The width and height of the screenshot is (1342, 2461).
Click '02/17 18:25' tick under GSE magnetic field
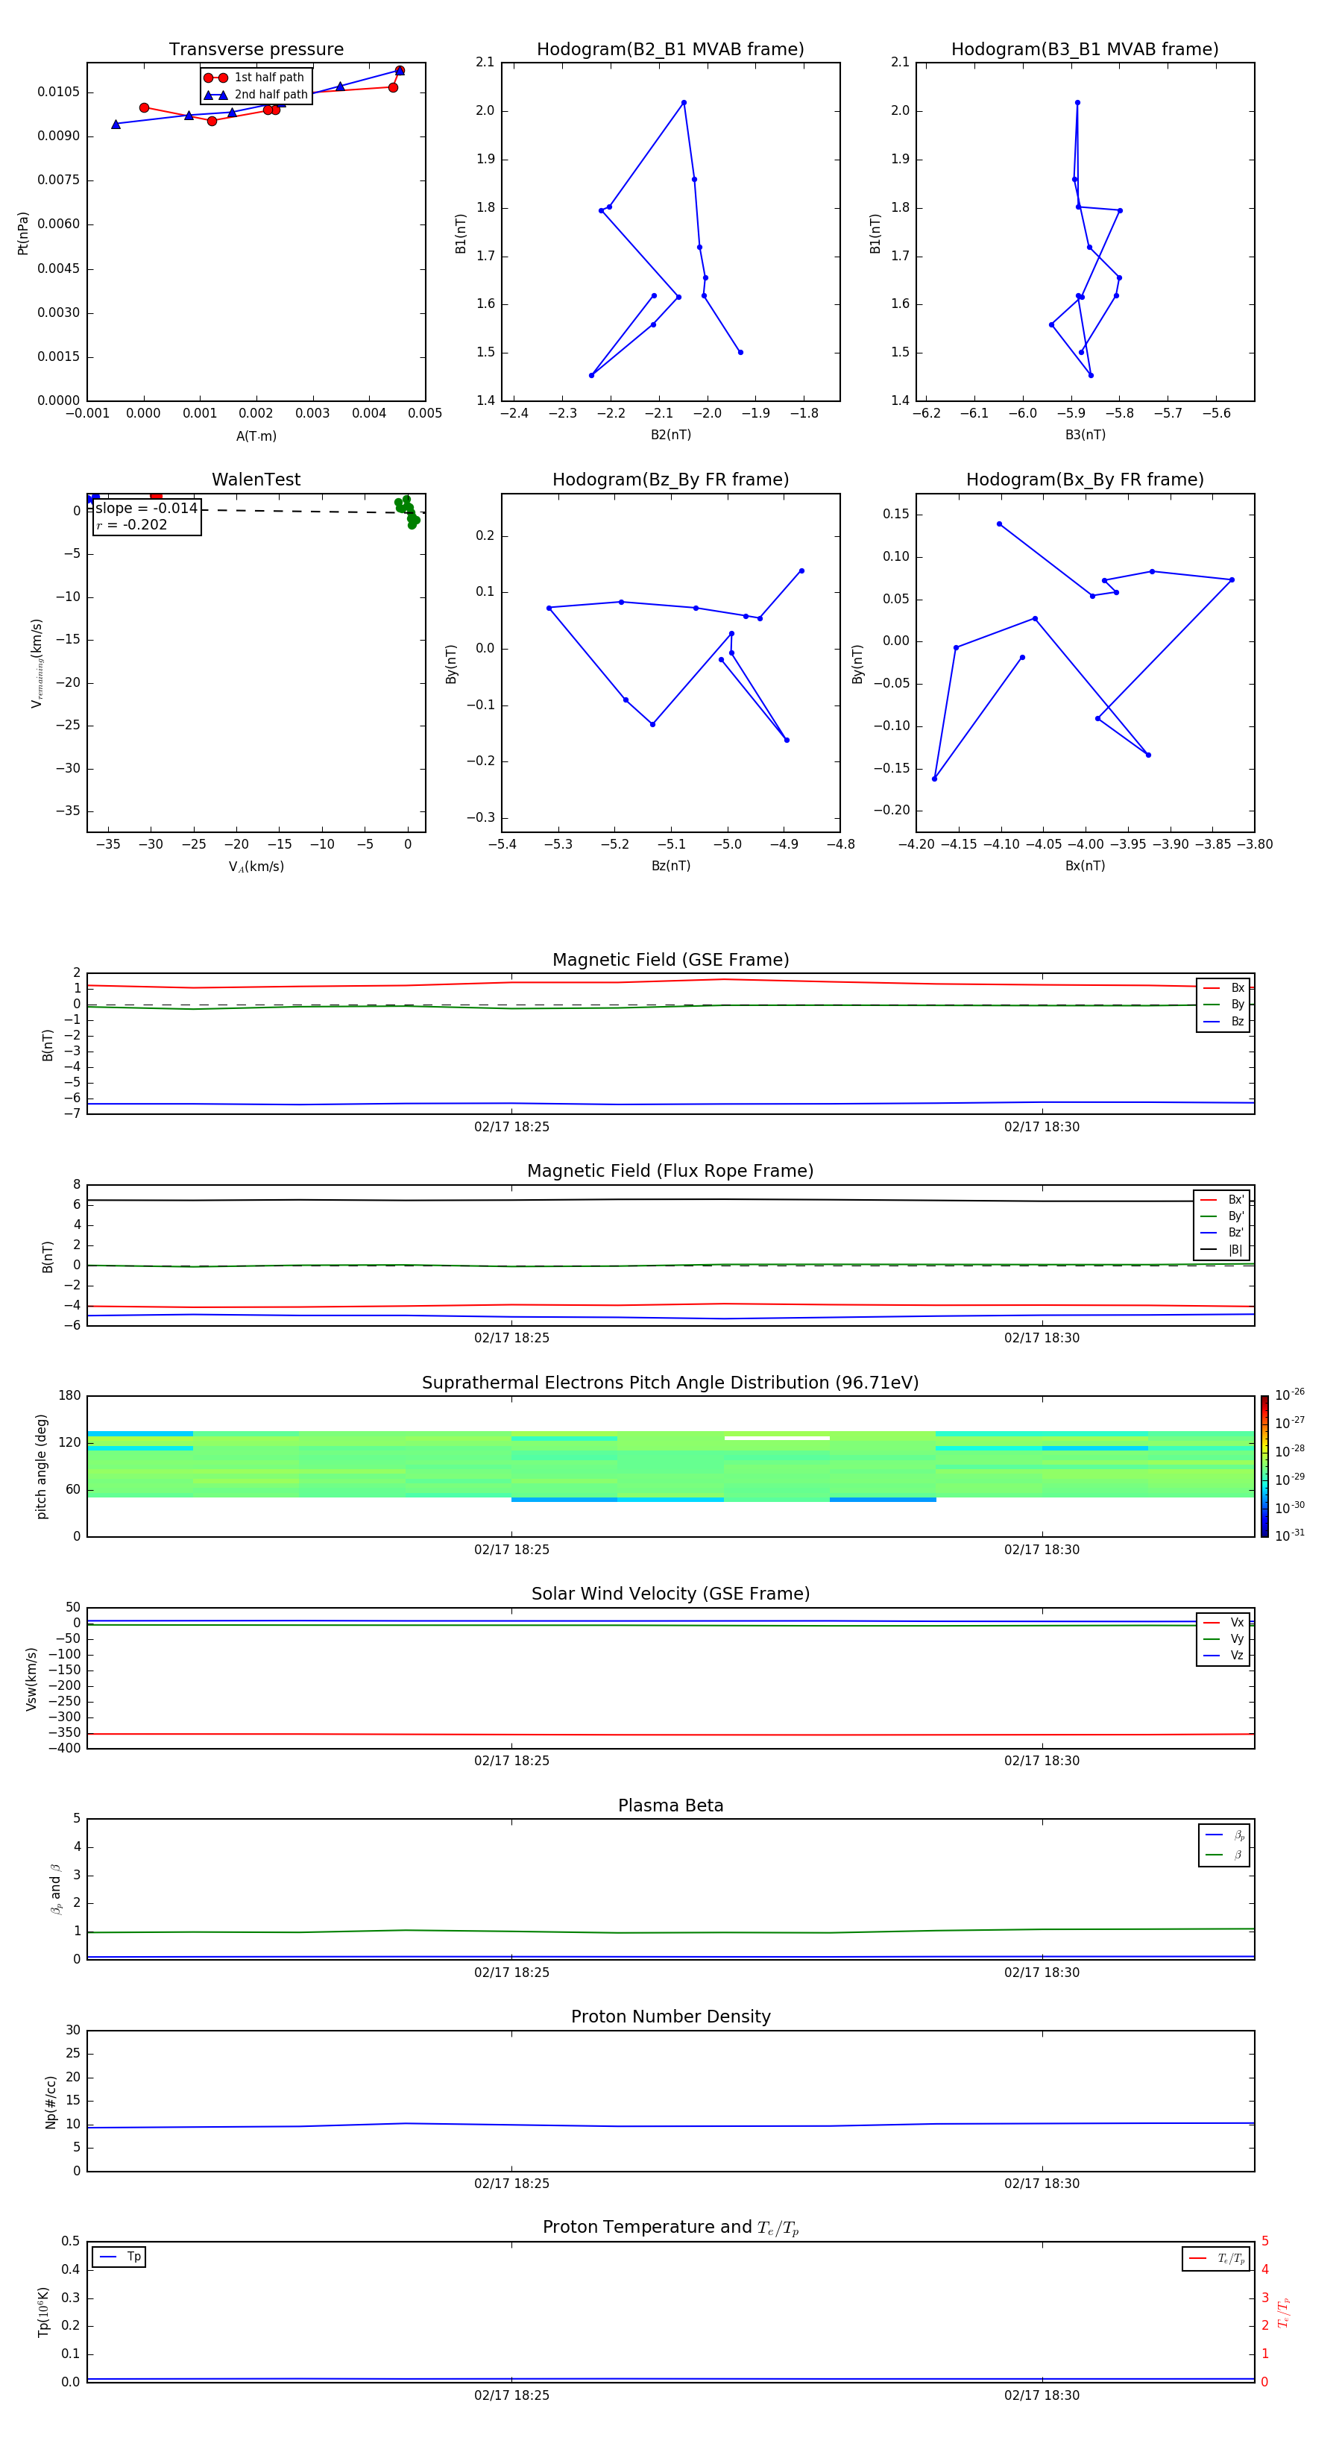point(512,1126)
